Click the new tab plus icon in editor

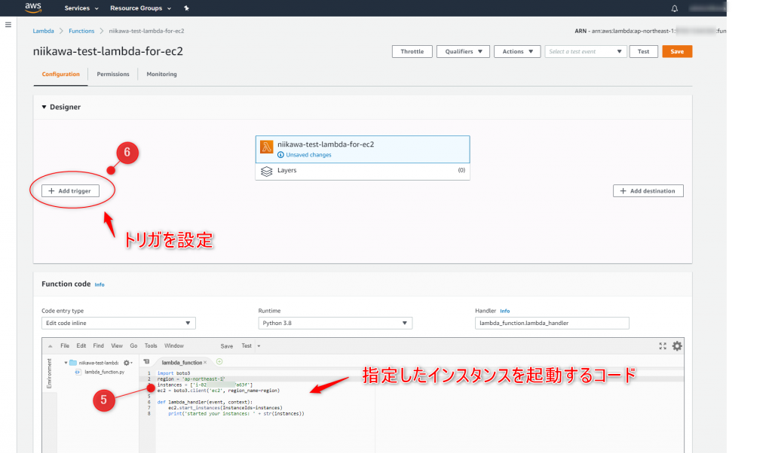[x=219, y=362]
